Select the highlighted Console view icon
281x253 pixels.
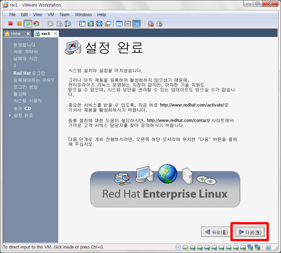(137, 24)
